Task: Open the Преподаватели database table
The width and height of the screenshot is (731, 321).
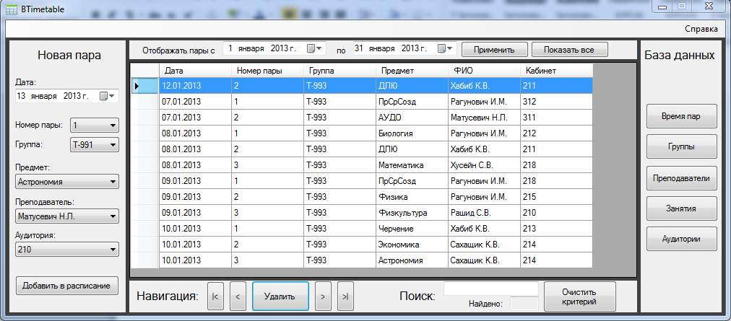Action: [681, 178]
